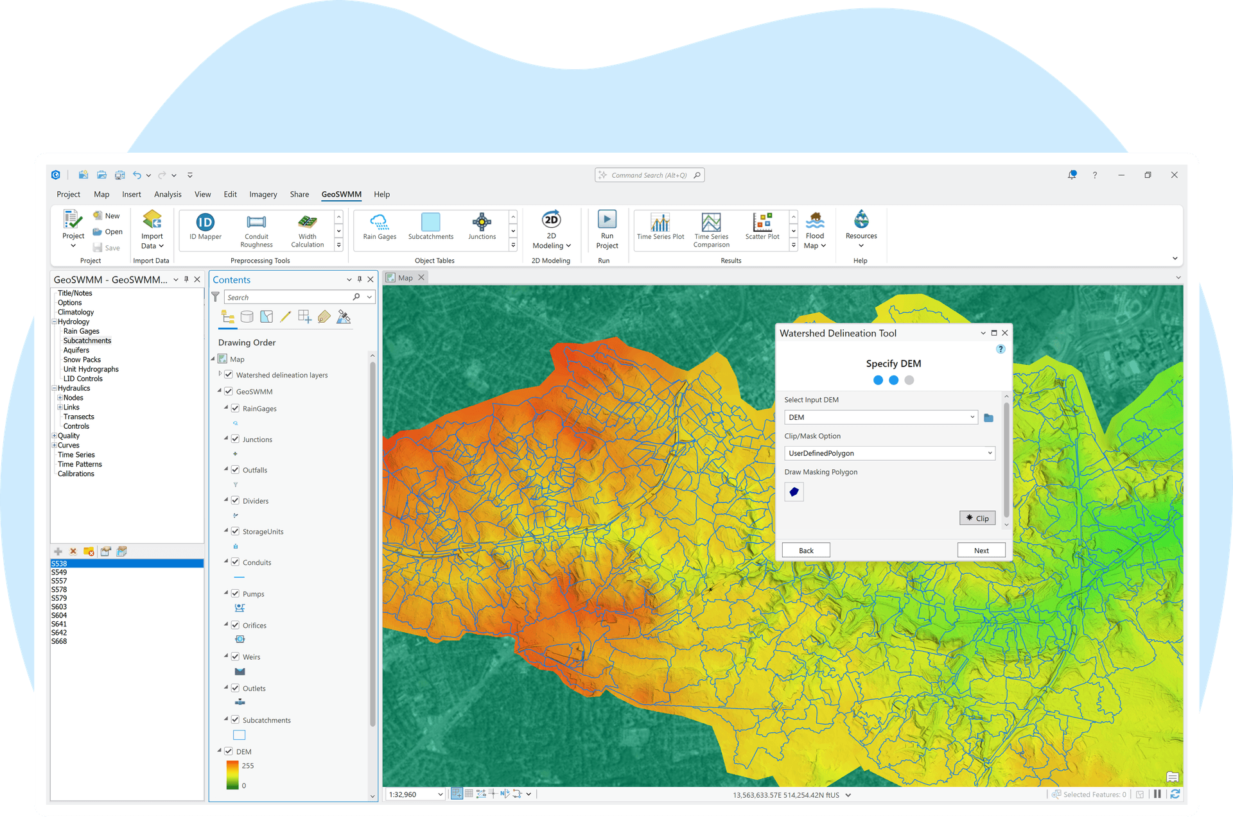Toggle visibility of the DEM layer
The height and width of the screenshot is (817, 1233).
click(x=228, y=751)
